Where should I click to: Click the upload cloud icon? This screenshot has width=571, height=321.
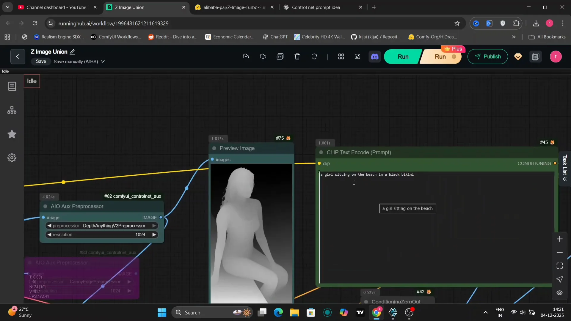coord(246,56)
